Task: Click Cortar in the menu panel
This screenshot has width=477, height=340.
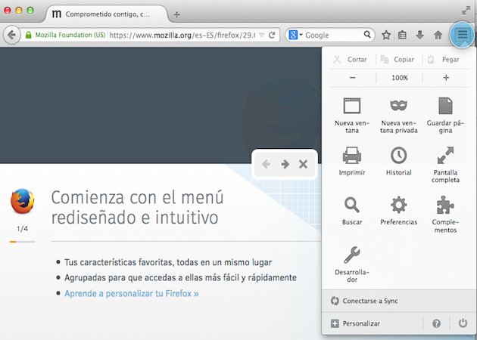Action: [x=350, y=60]
